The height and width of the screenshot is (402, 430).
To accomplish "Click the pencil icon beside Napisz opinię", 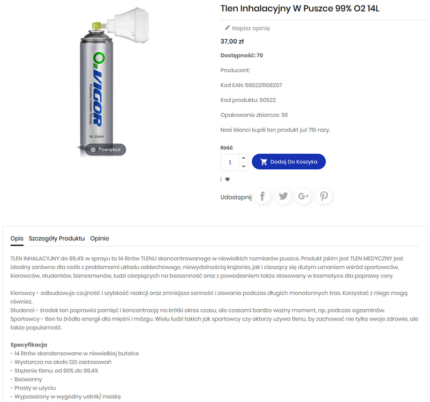I will (x=228, y=28).
